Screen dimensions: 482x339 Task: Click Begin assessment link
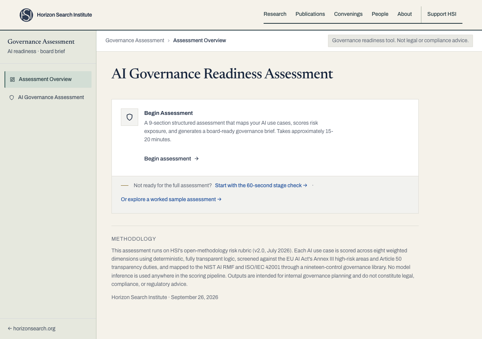tap(171, 159)
